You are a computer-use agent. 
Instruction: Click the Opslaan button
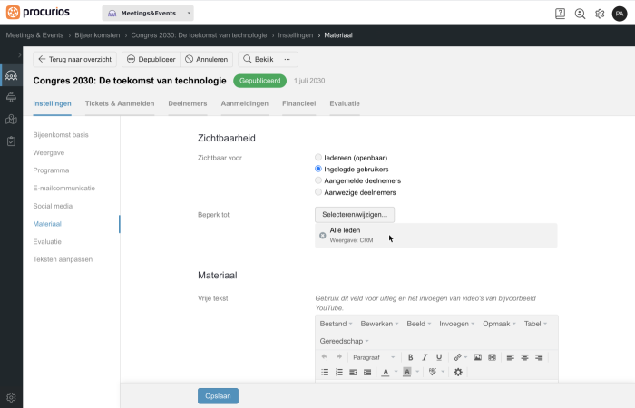coord(218,396)
